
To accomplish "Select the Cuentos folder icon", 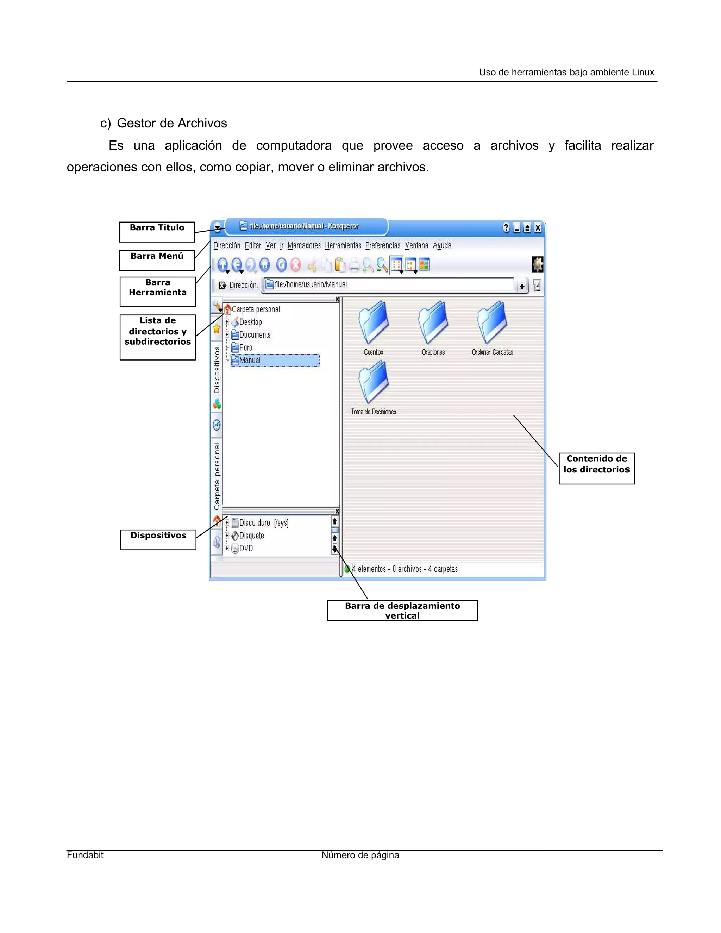I will pos(373,328).
